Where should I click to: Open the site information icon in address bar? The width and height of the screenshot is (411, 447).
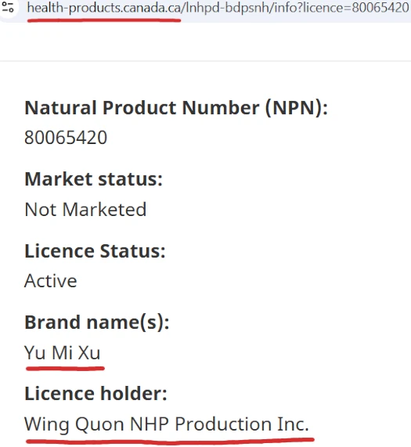coord(8,7)
